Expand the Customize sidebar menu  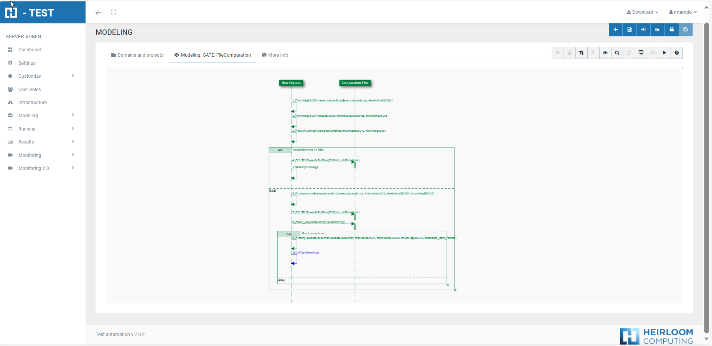(41, 76)
